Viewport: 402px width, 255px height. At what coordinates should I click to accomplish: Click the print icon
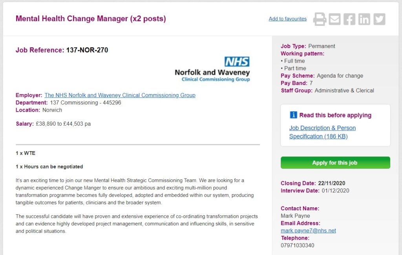click(320, 19)
